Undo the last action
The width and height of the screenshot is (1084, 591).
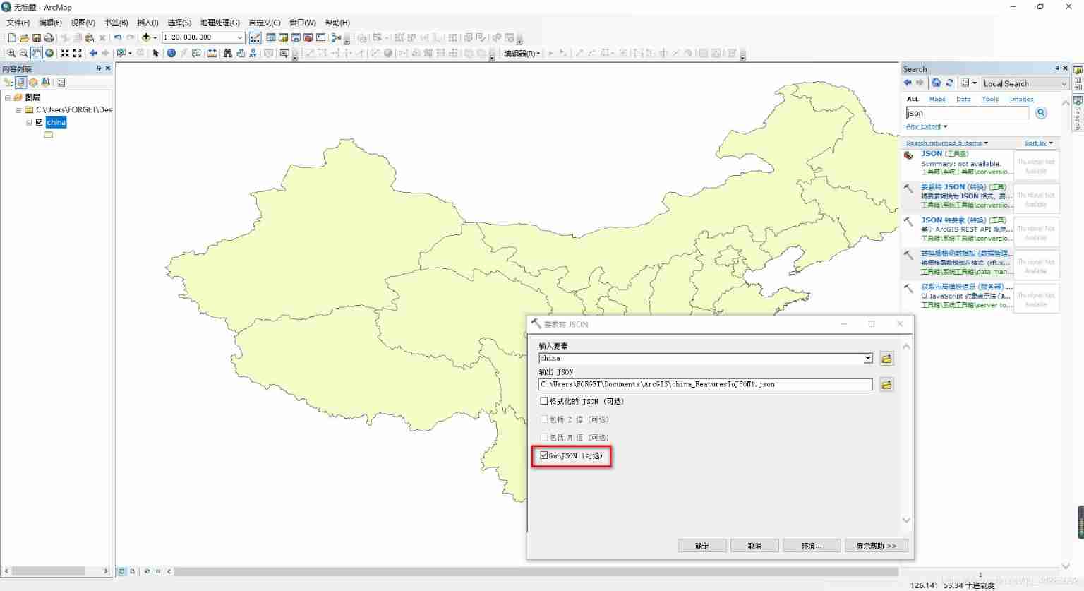tap(118, 37)
